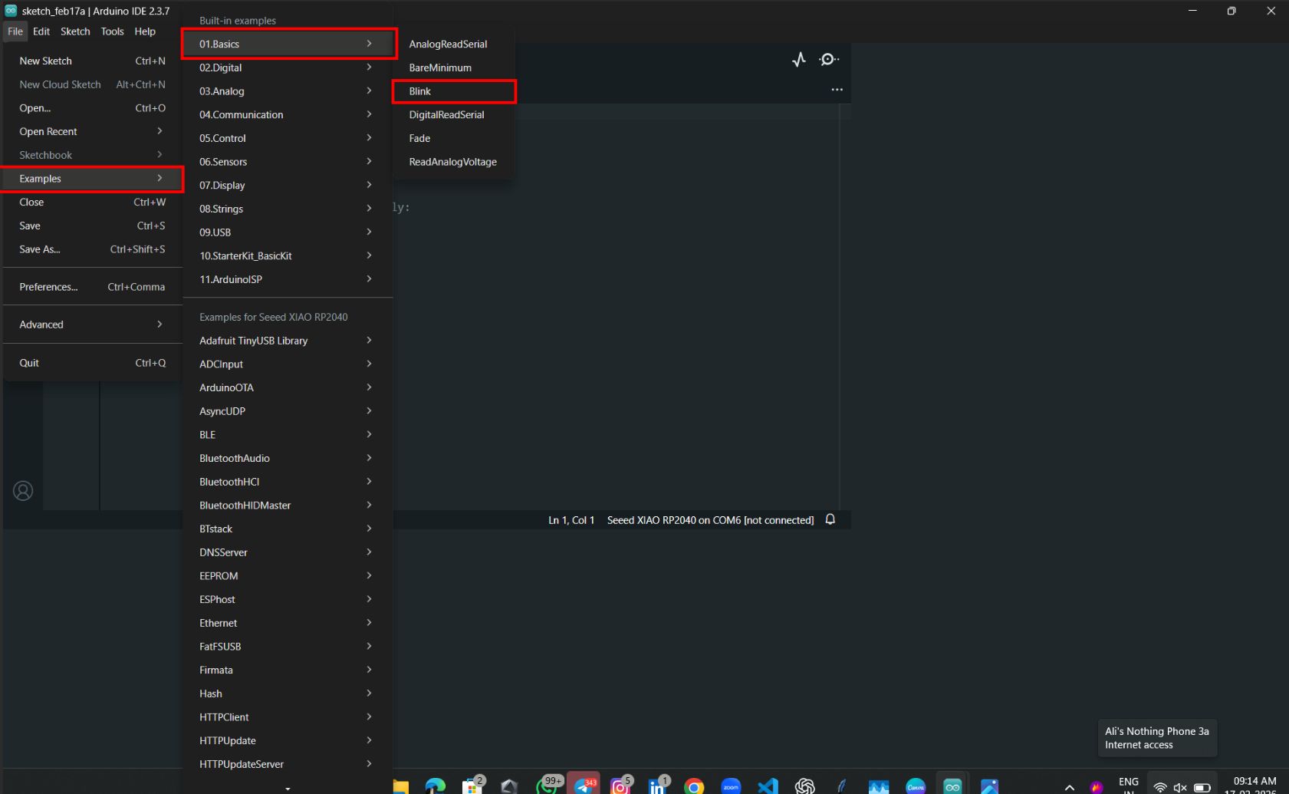1289x794 pixels.
Task: Open LinkedIn from the taskbar
Action: point(657,786)
